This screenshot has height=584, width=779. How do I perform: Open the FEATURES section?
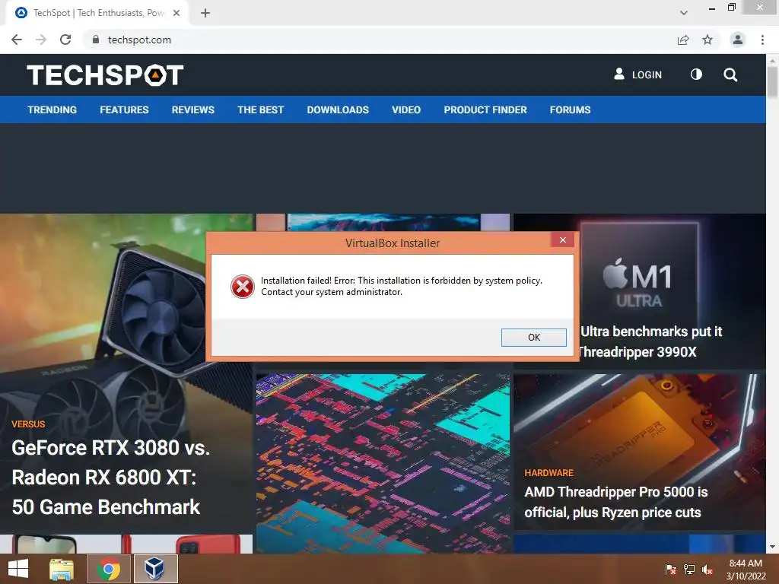[x=124, y=109]
